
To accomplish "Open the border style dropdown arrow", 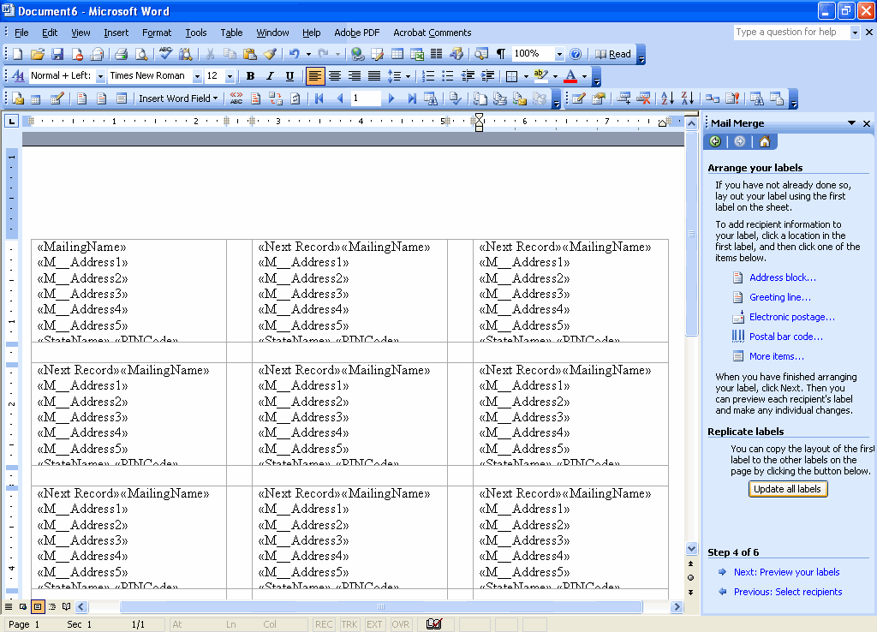I will tap(527, 76).
